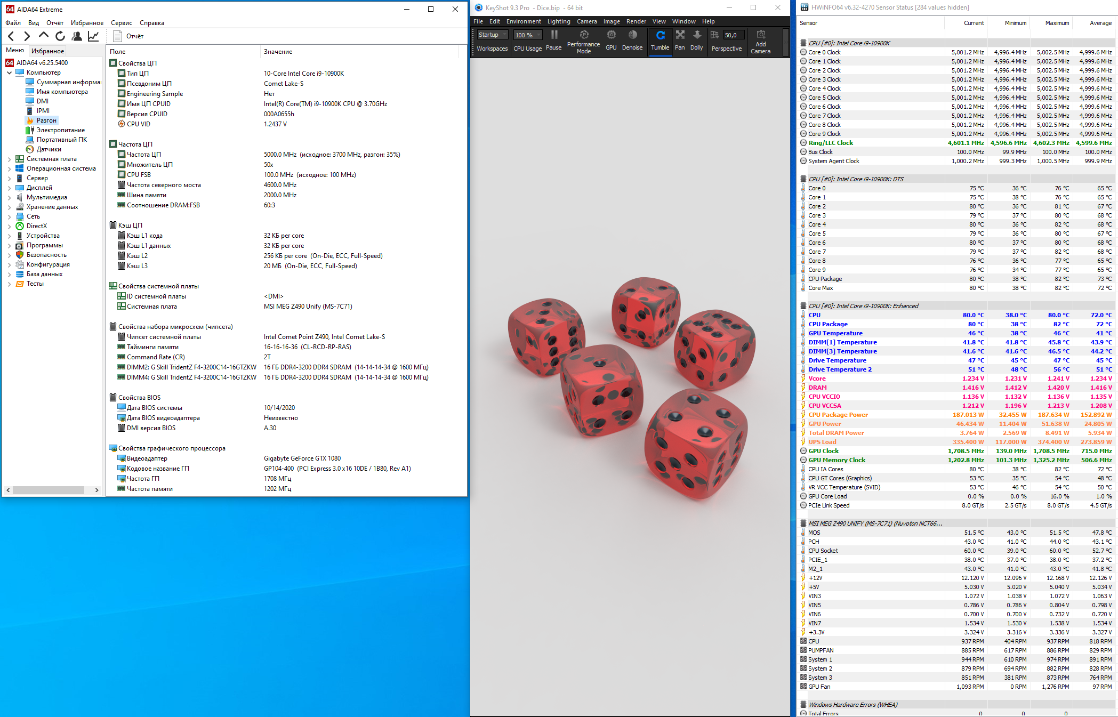
Task: Expand the Системная плата tree node
Action: pos(9,159)
